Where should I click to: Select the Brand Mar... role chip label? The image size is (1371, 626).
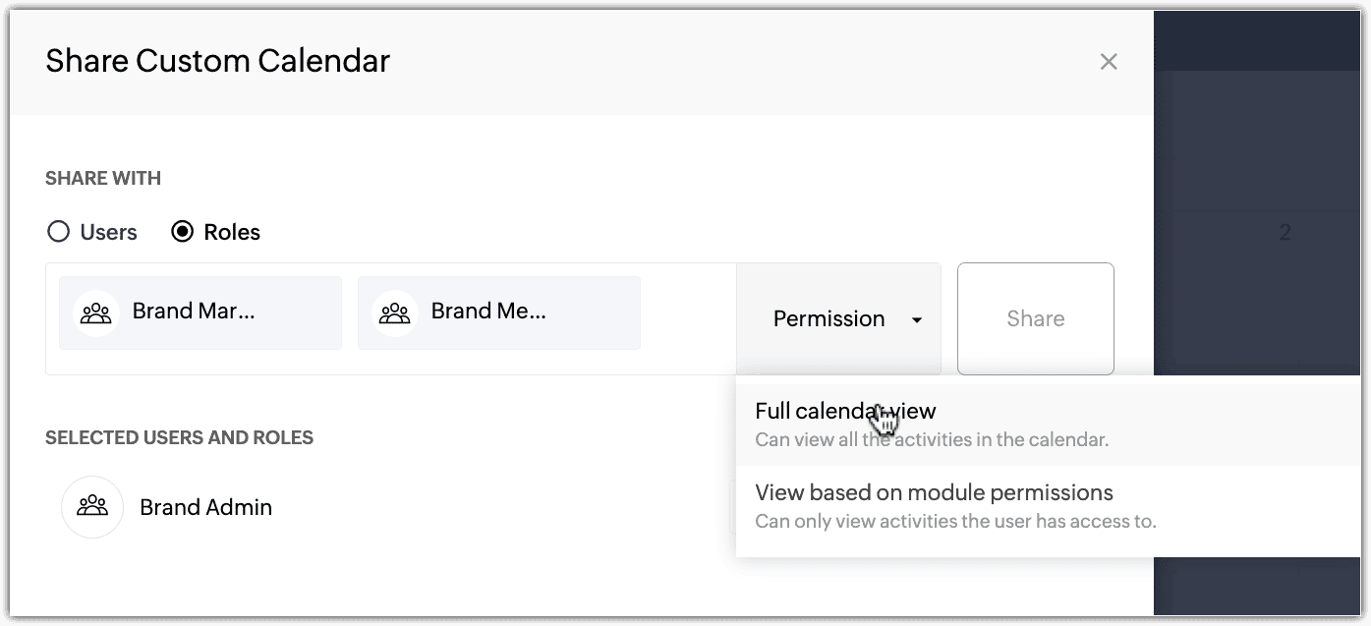(194, 312)
